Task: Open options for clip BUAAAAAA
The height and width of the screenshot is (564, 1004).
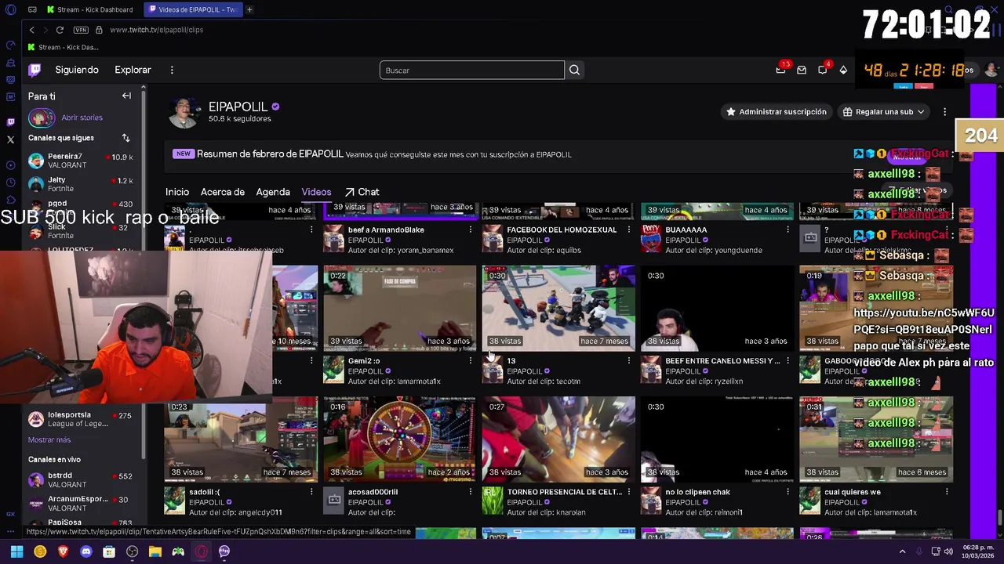Action: point(788,230)
